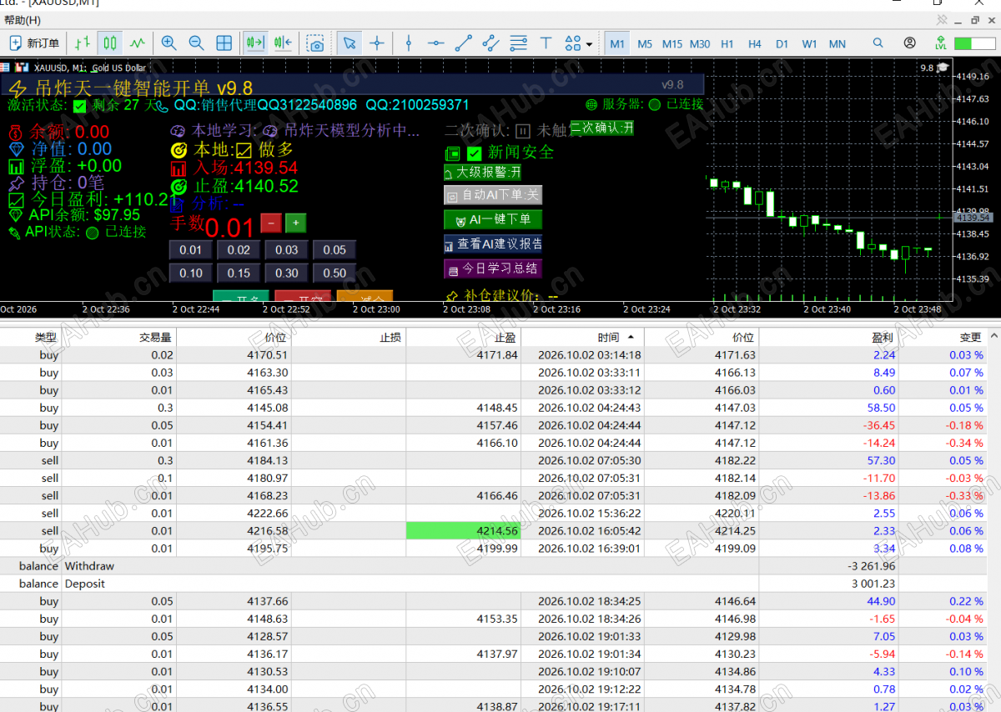This screenshot has height=712, width=1001.
Task: Switch to the M5 timeframe
Action: point(645,44)
